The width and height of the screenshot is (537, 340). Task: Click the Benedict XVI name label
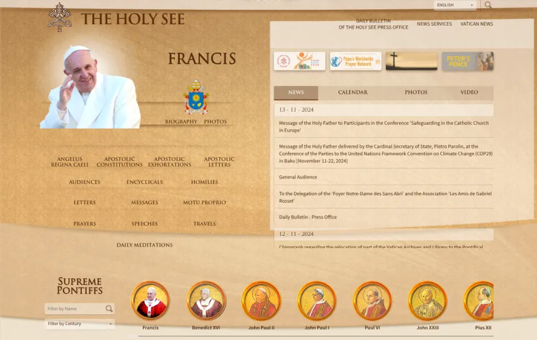(206, 328)
